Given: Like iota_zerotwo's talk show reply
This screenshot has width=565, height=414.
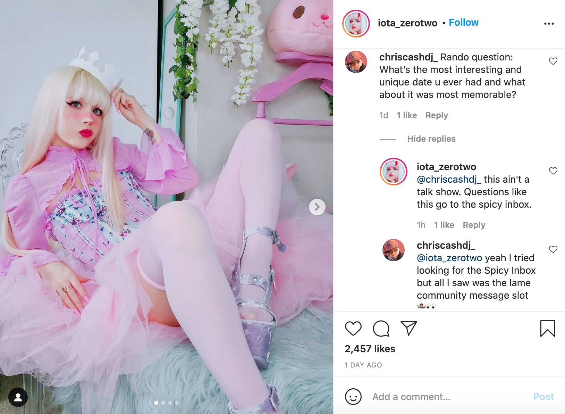Looking at the screenshot, I should coord(553,171).
